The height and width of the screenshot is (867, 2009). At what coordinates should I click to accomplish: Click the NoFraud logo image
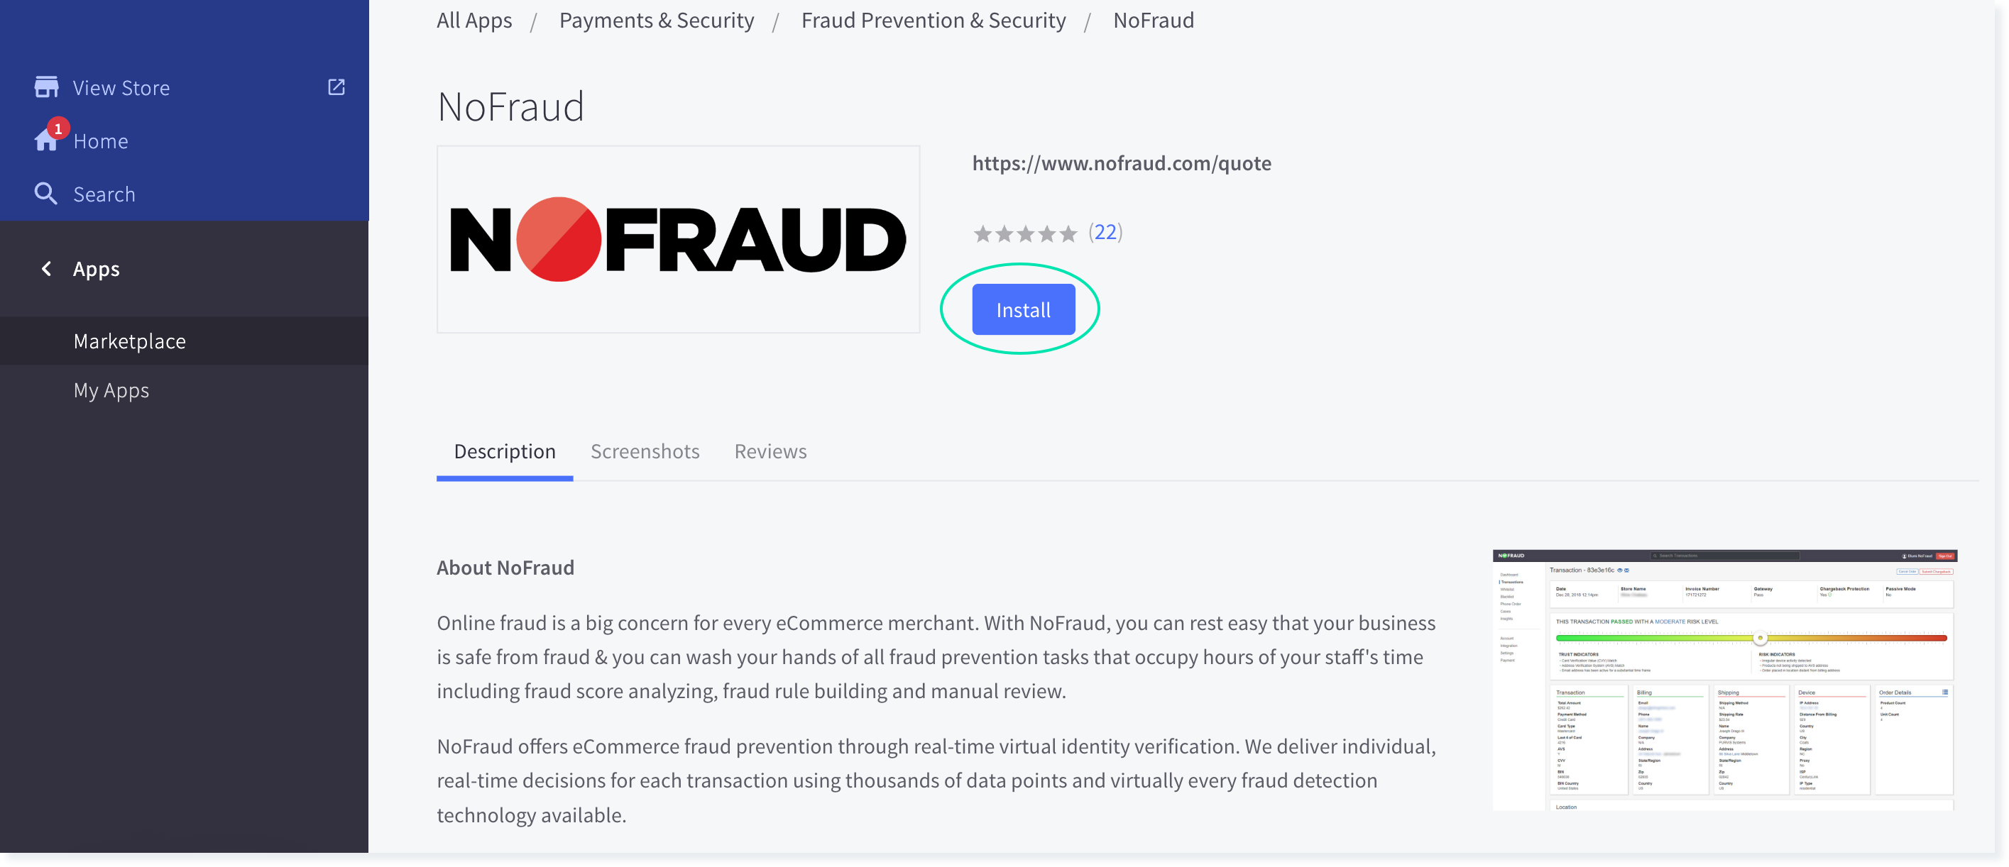pos(678,239)
